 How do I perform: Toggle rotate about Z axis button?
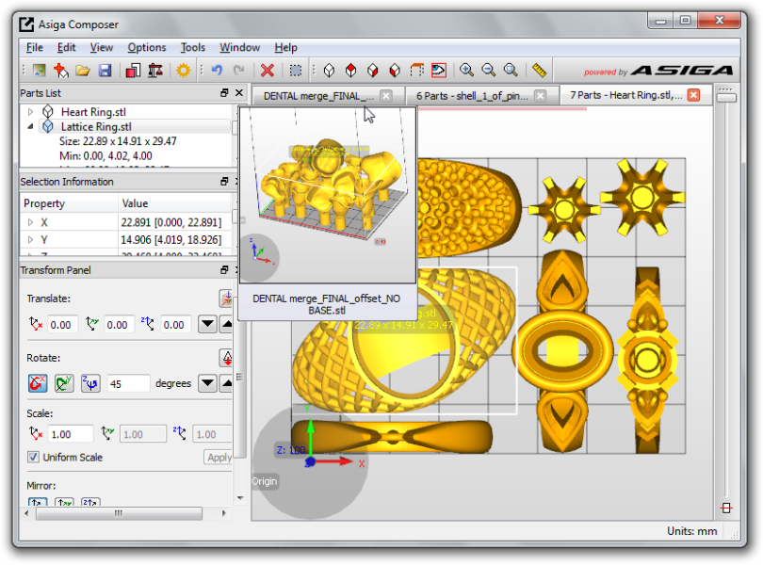pos(91,383)
